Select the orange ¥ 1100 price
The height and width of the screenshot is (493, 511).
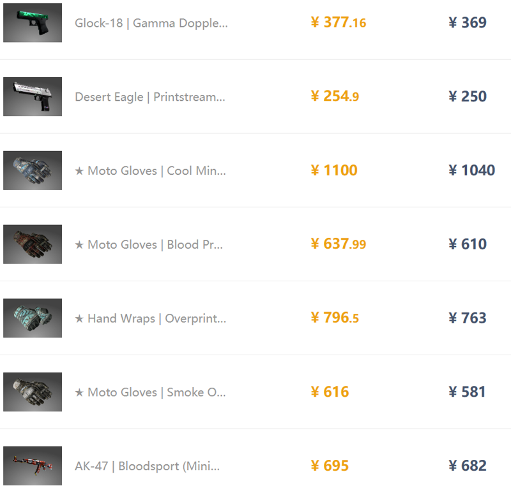(334, 170)
